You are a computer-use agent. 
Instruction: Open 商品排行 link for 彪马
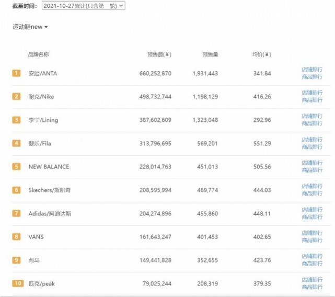tap(312, 264)
